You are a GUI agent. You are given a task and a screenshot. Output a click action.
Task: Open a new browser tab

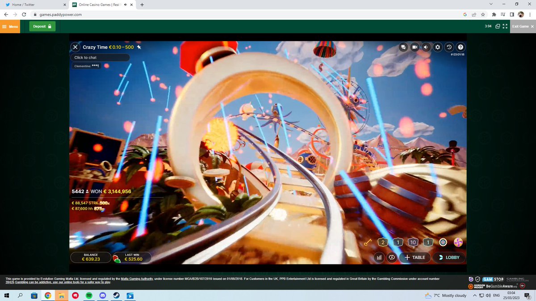click(142, 5)
